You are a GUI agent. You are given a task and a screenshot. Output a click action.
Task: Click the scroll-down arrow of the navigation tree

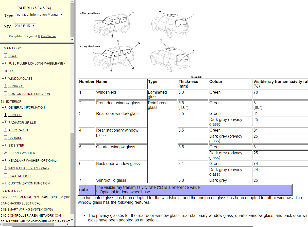[72, 220]
